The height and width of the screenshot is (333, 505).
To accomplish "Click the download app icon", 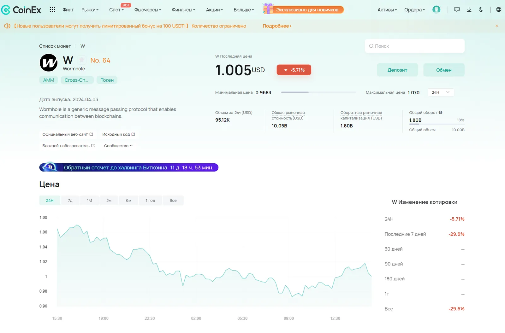I will (x=469, y=9).
